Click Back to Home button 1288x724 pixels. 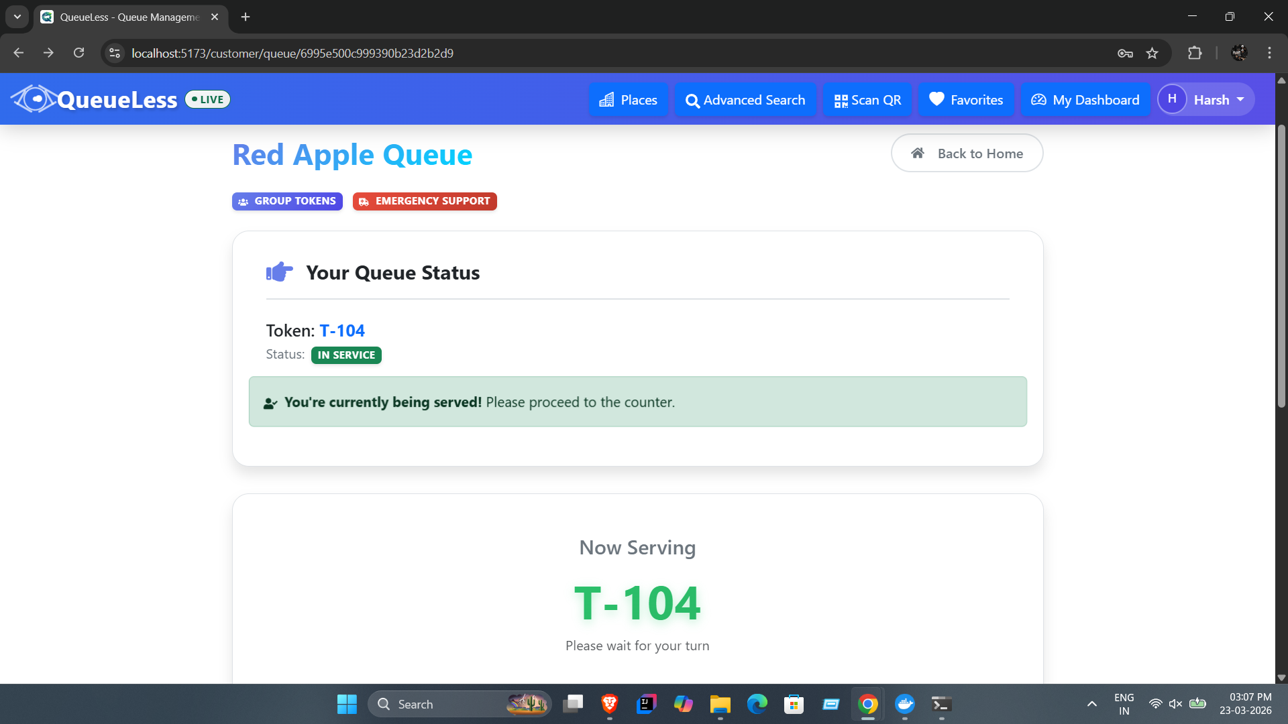967,153
